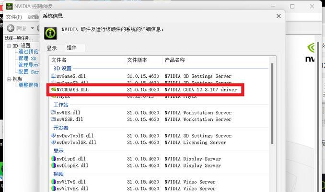Viewport: 325px width, 192px height.
Task: Click the NVIDIA Control Panel title bar icon
Action: 9,6
